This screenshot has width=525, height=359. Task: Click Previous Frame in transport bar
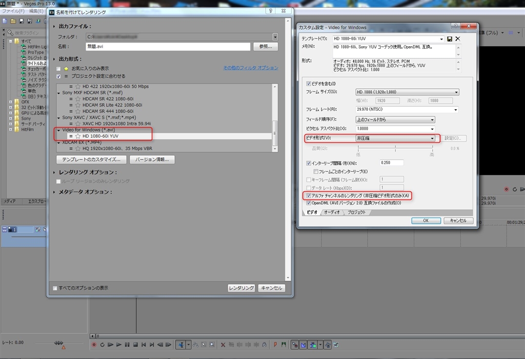(x=160, y=345)
